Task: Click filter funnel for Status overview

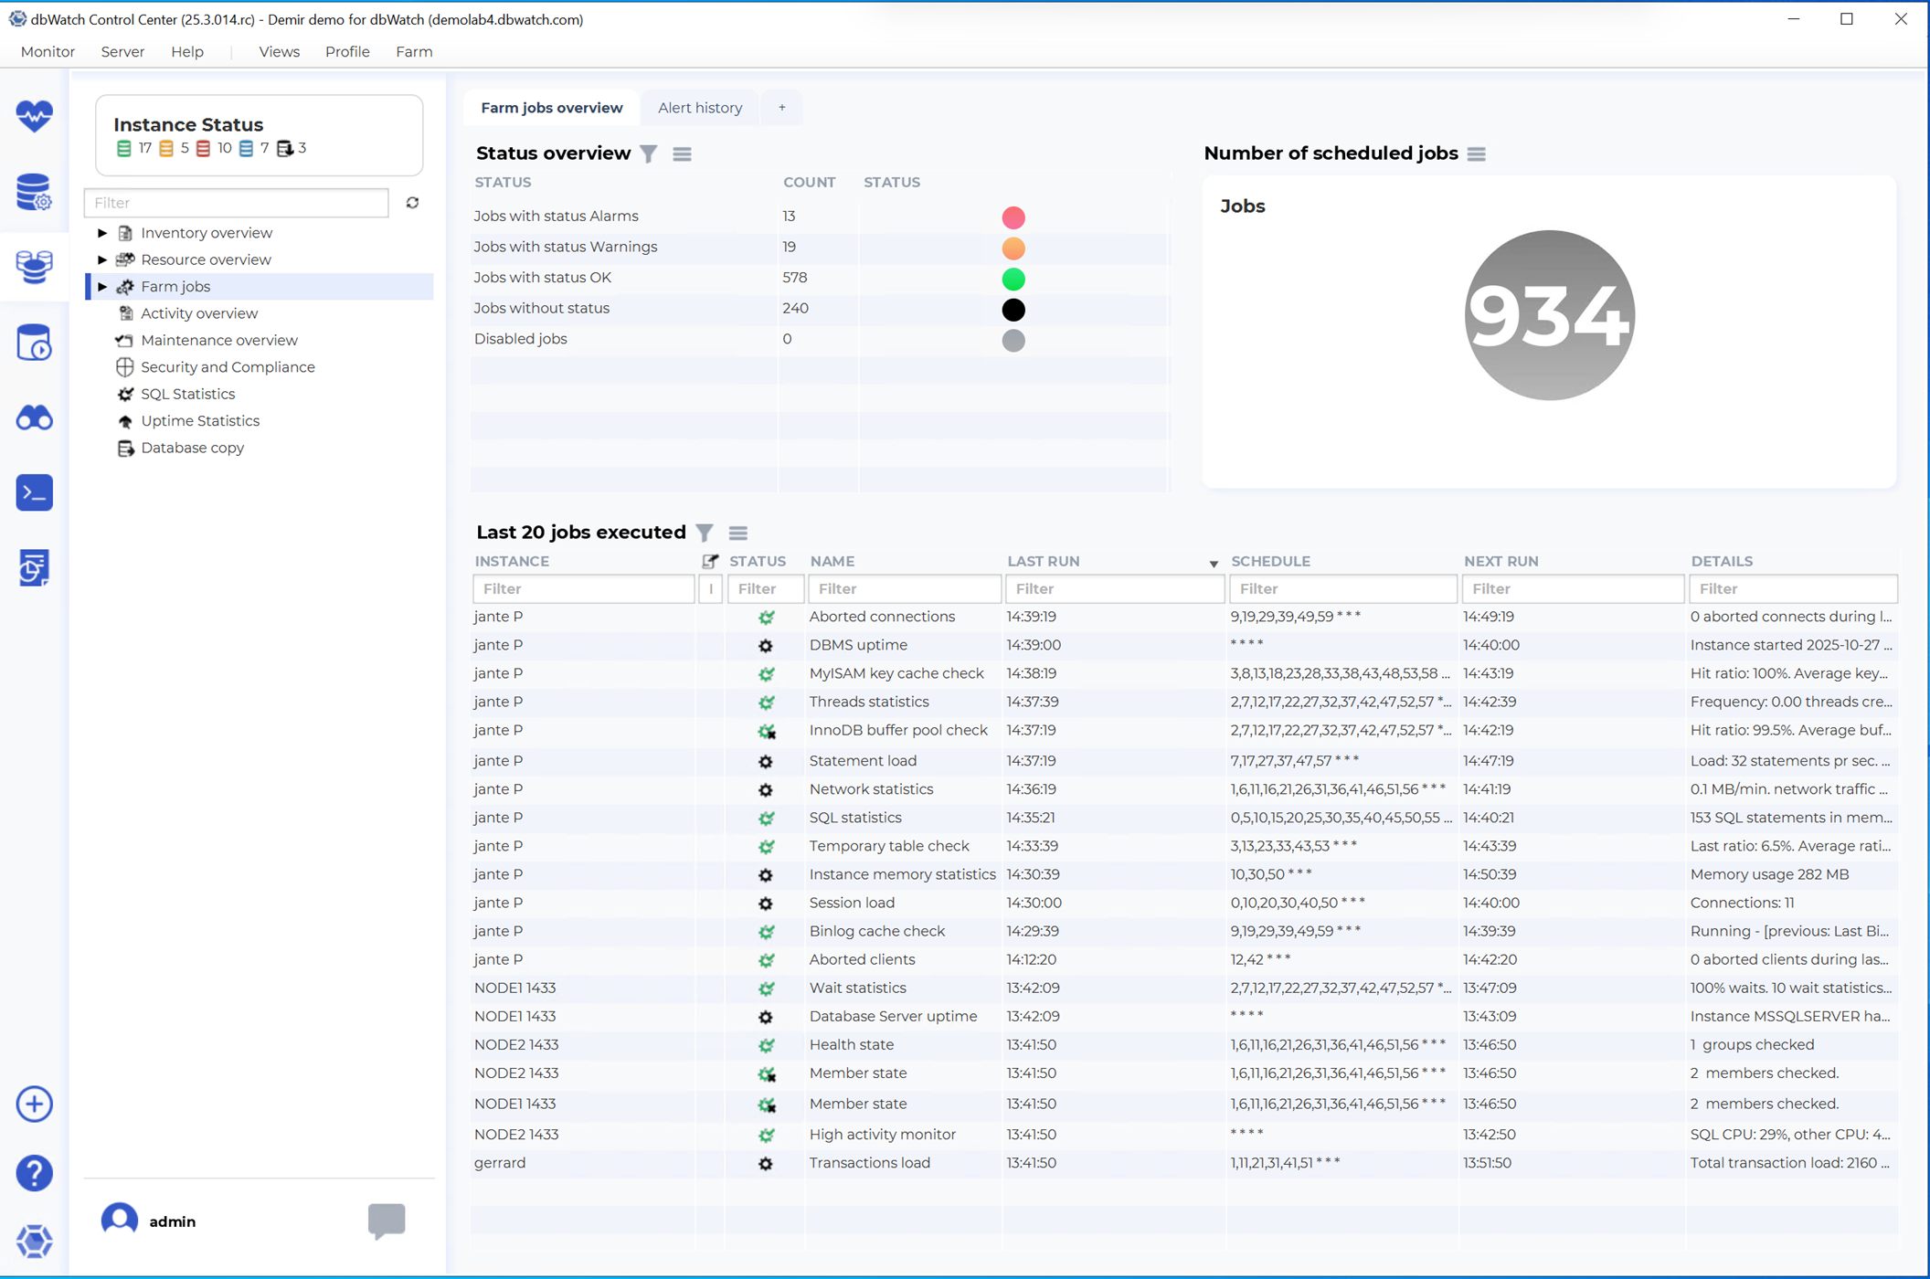Action: [648, 154]
